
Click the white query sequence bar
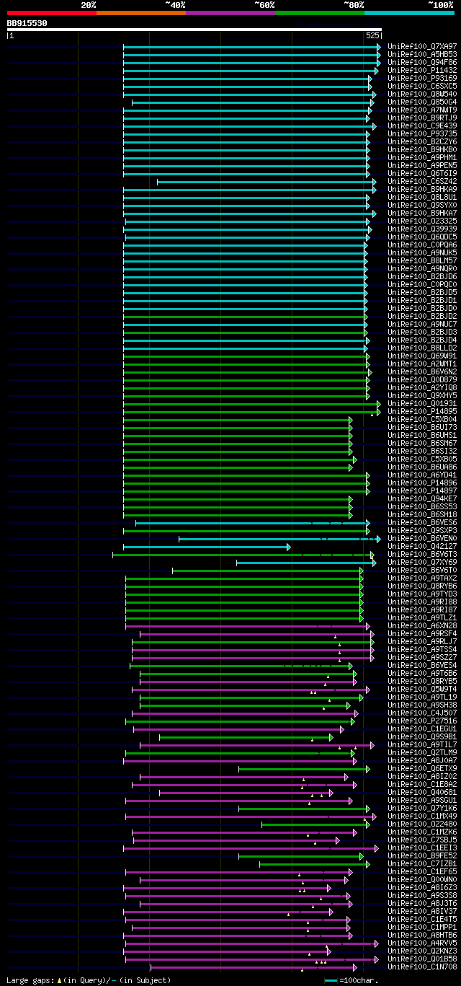pyautogui.click(x=194, y=30)
